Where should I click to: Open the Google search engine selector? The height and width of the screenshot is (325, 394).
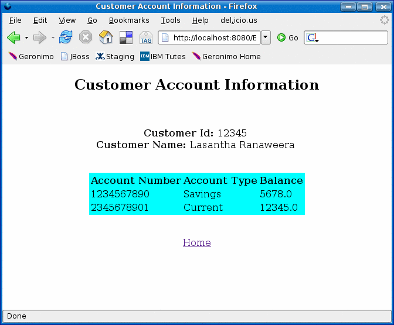click(x=313, y=37)
